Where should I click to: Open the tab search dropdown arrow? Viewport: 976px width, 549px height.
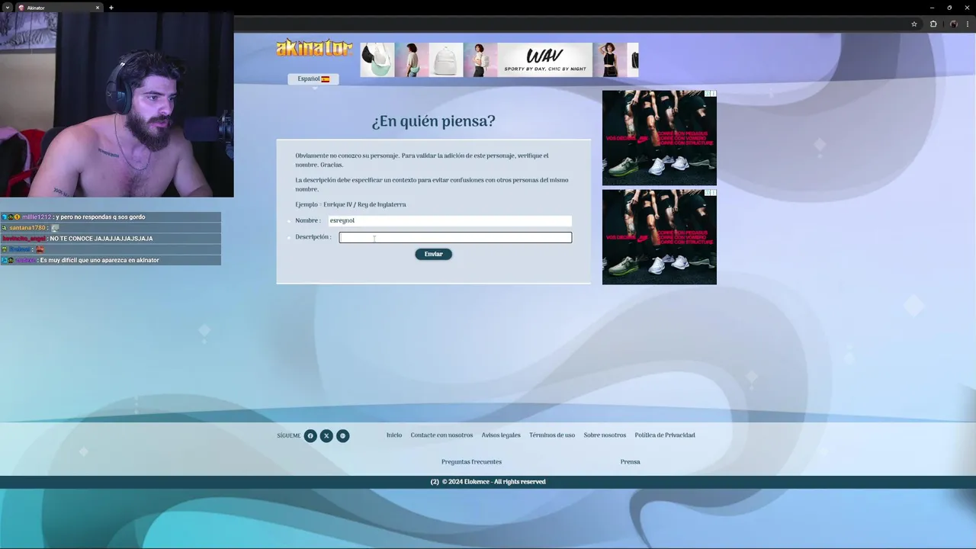coord(7,8)
